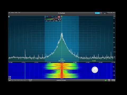Click the slice A letter indicator

coord(61,17)
